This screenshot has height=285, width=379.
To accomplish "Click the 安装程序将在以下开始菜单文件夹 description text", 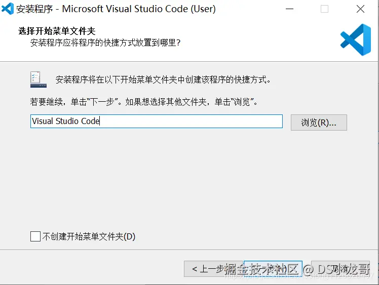I will (x=164, y=79).
